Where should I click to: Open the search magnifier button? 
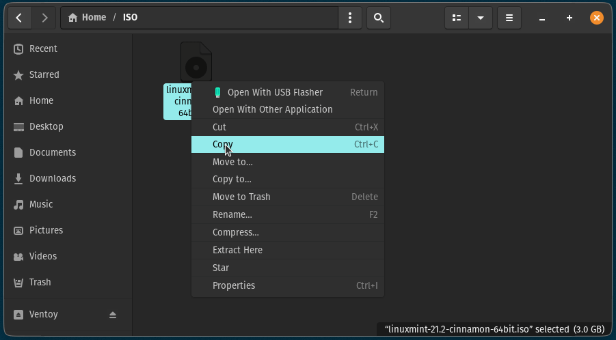[x=379, y=18]
